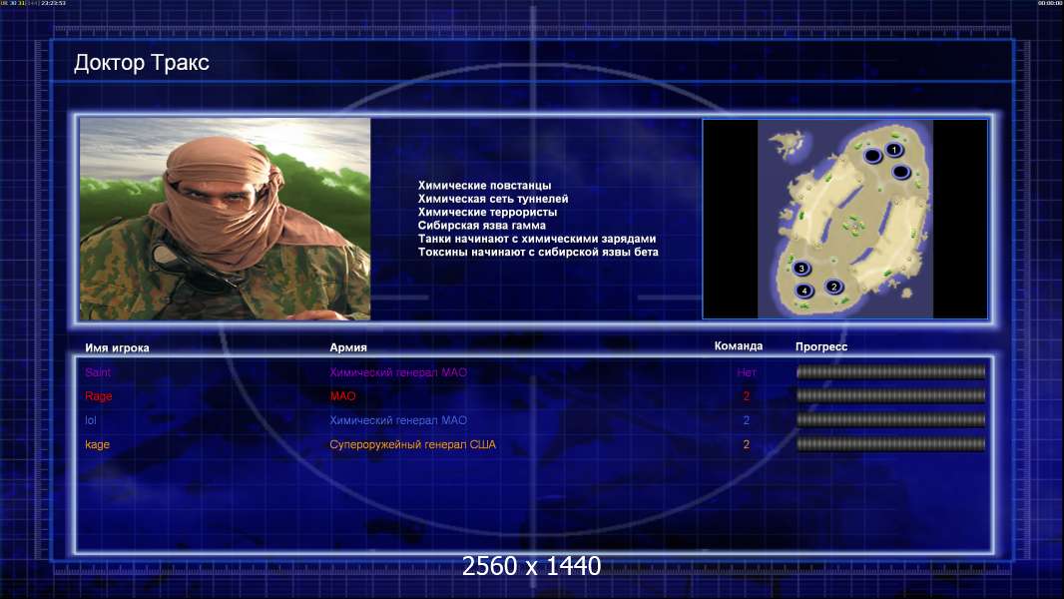The width and height of the screenshot is (1064, 599).
Task: Click the unnumbered black marker below marker 1
Action: (x=901, y=172)
